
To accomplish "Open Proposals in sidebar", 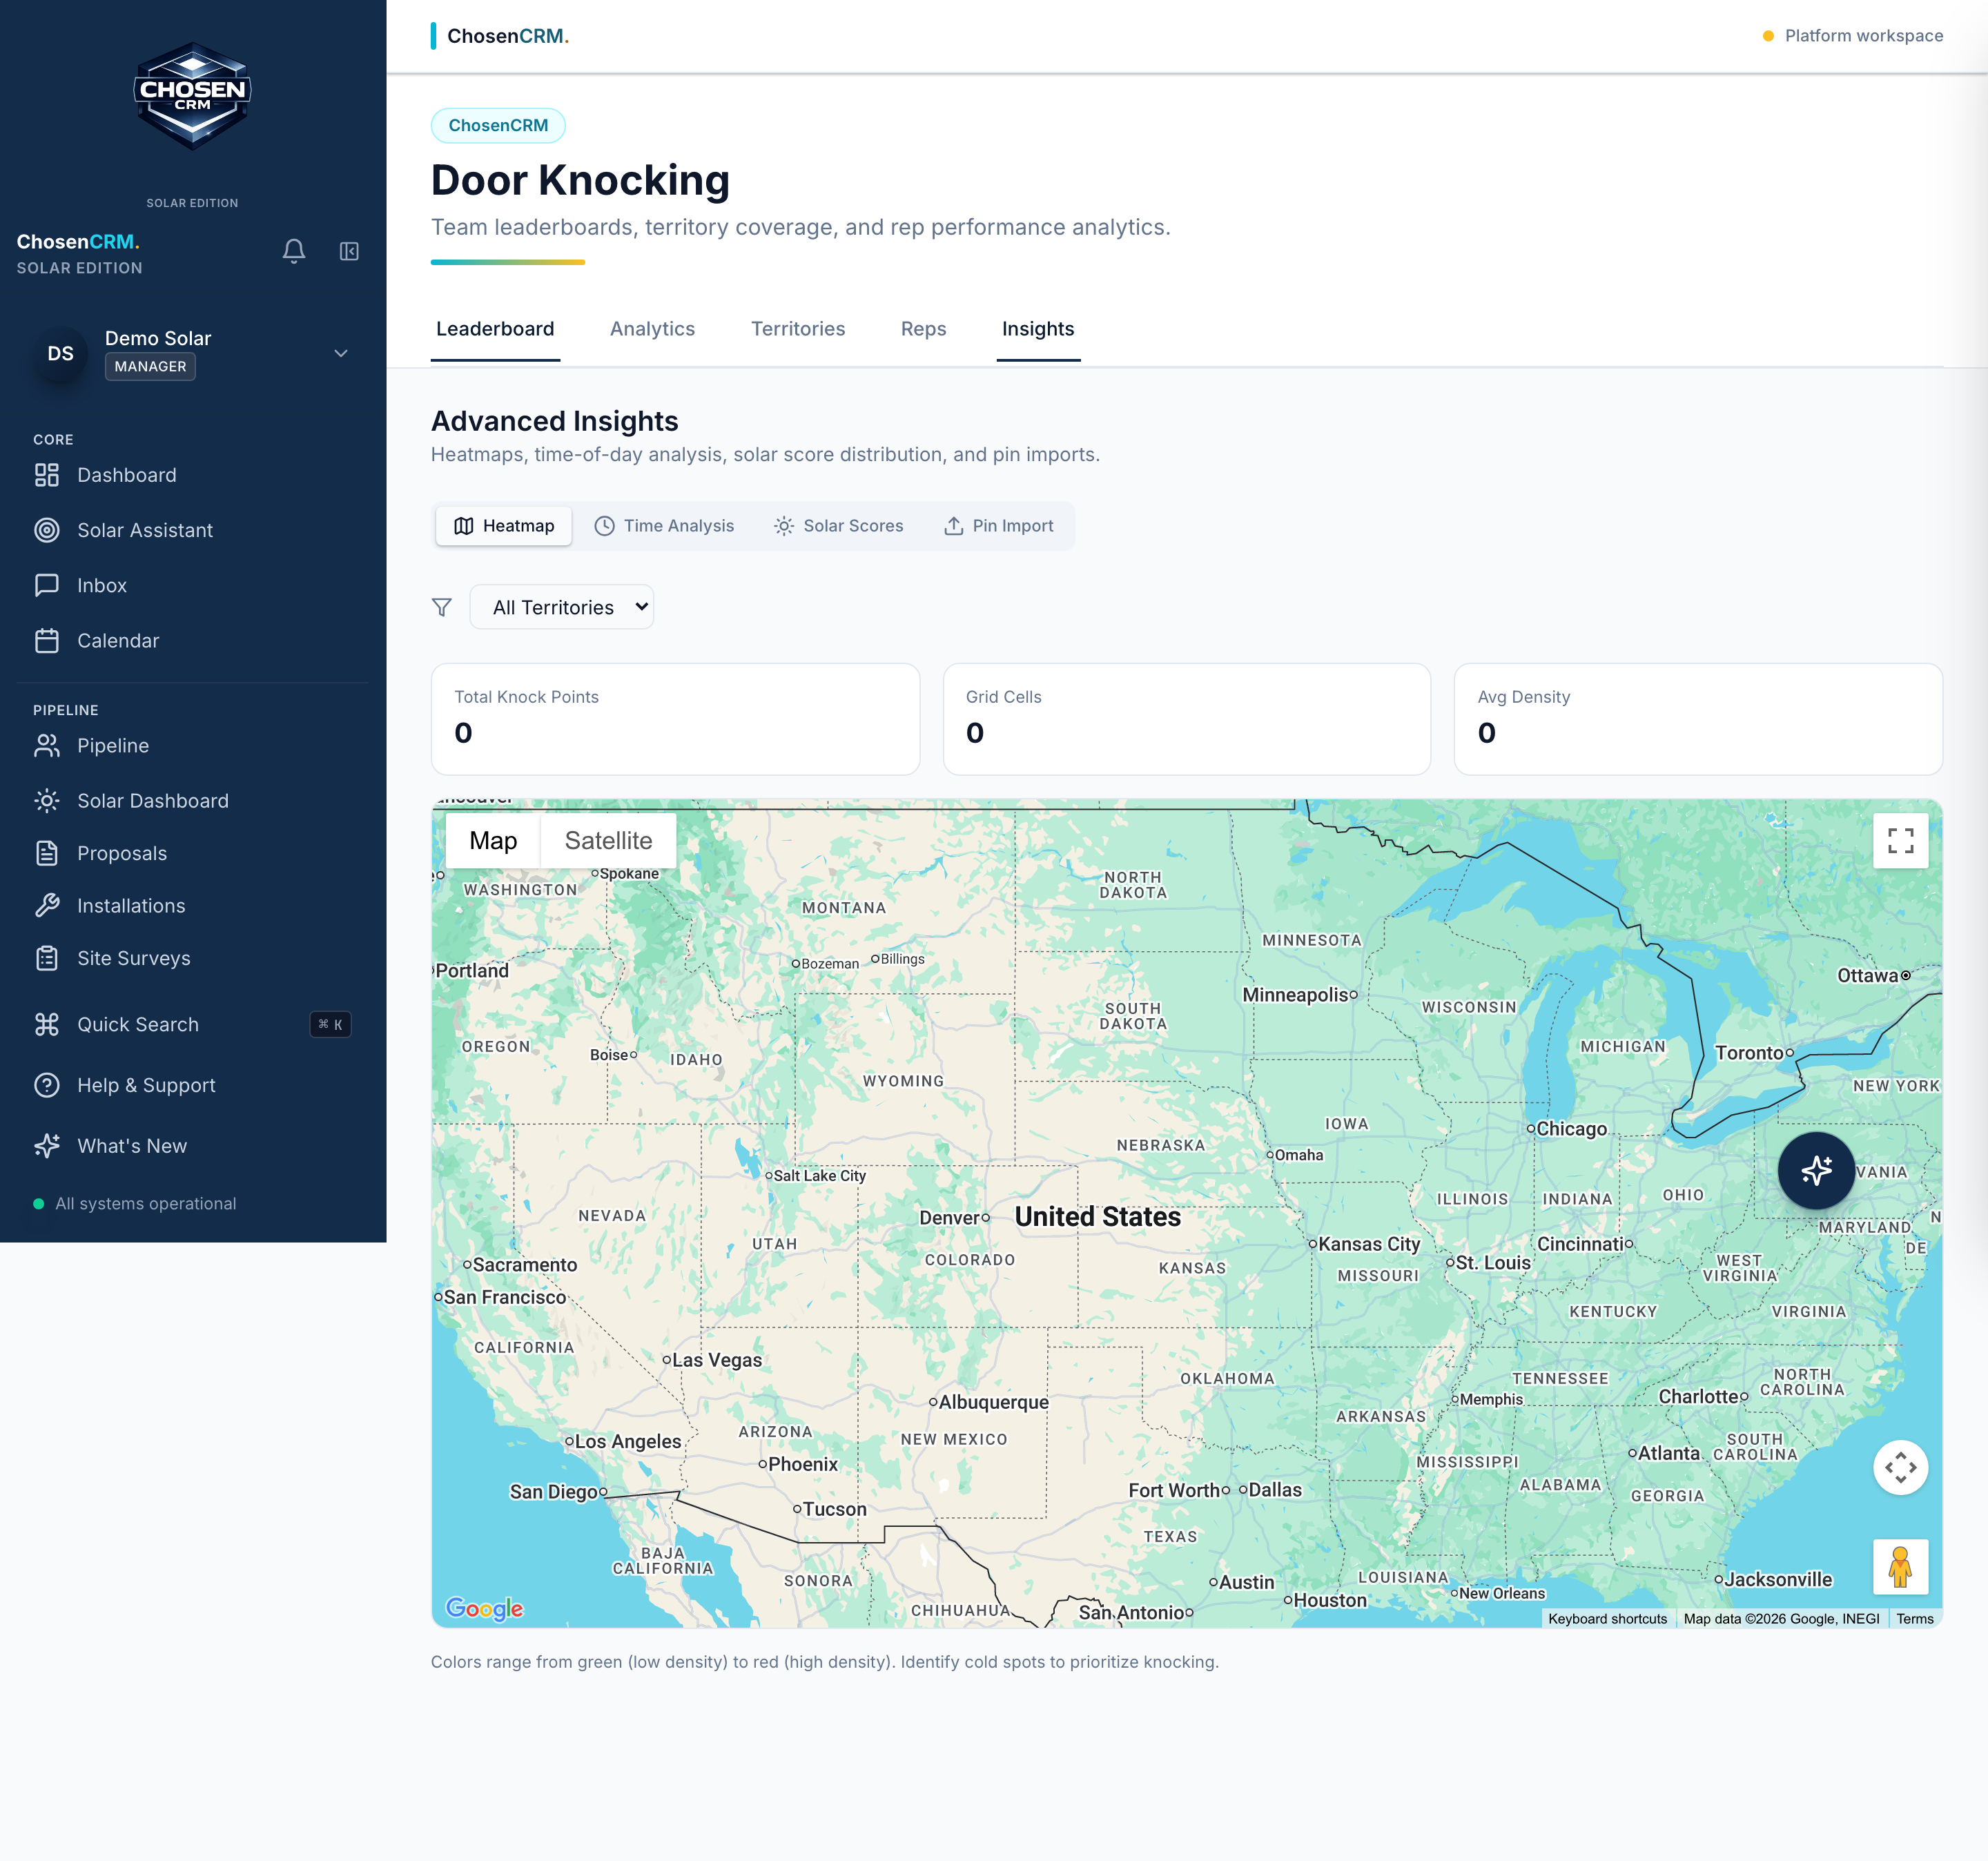I will tap(192, 853).
